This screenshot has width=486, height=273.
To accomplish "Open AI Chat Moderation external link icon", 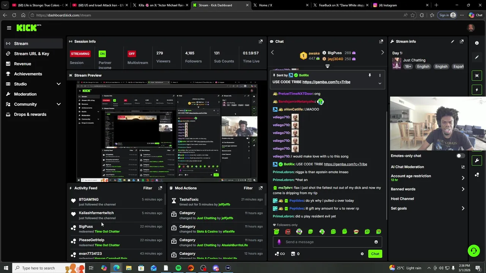I will click(463, 167).
